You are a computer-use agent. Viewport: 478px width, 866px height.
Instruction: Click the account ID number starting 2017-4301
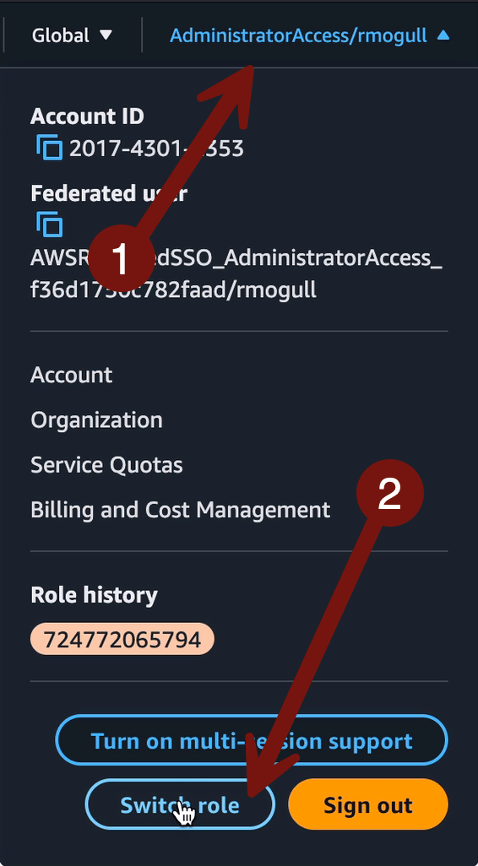coord(156,149)
